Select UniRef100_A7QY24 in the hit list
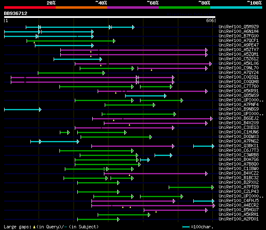The width and height of the screenshot is (266, 230). point(239,73)
